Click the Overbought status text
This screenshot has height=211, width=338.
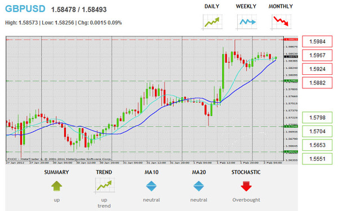[246, 200]
